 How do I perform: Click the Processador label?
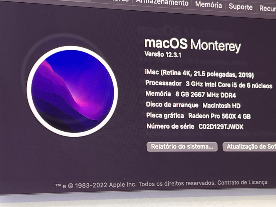pyautogui.click(x=163, y=83)
